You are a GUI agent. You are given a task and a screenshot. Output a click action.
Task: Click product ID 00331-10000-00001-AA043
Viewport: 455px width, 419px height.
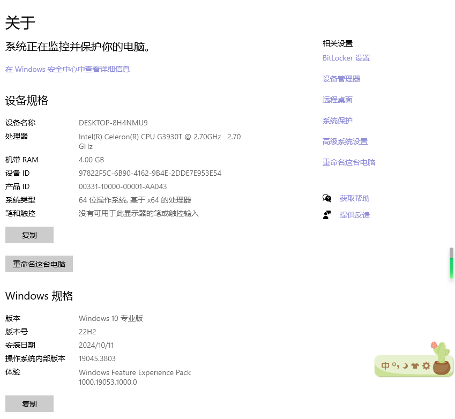point(123,186)
